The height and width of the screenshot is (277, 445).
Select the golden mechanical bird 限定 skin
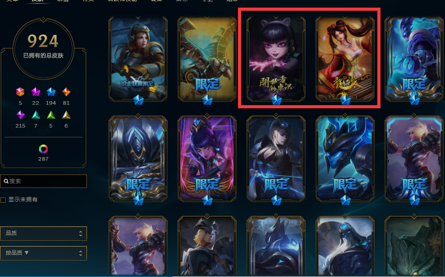207,59
